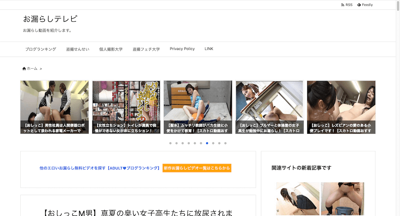This screenshot has height=216, width=400.
Task: Click the page's vertical scrollbar
Action: point(398,80)
